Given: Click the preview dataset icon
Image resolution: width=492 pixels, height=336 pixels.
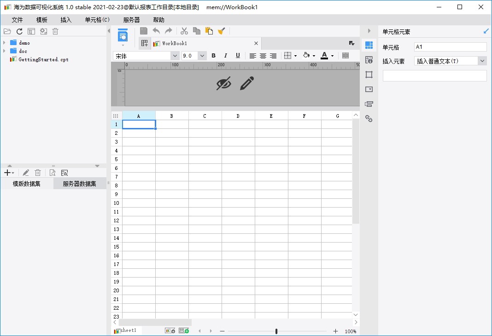Looking at the screenshot, I should tap(53, 173).
